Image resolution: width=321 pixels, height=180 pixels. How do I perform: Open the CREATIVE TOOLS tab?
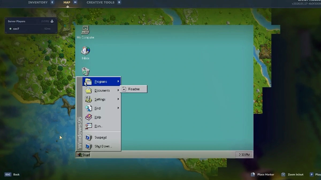(100, 2)
